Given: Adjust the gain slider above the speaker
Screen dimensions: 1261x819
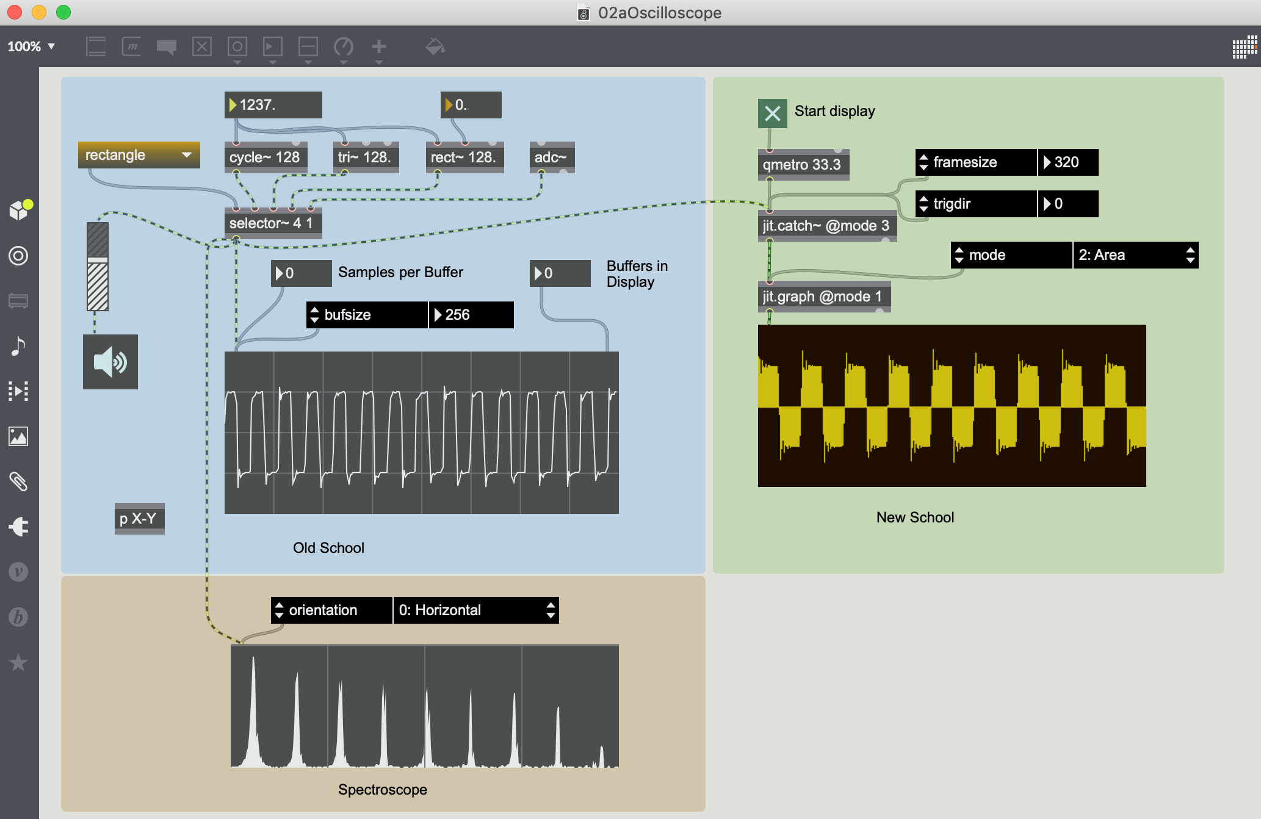Looking at the screenshot, I should point(98,267).
